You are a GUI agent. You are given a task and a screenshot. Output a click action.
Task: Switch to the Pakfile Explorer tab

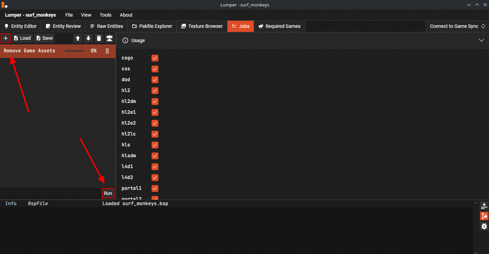[x=152, y=26]
